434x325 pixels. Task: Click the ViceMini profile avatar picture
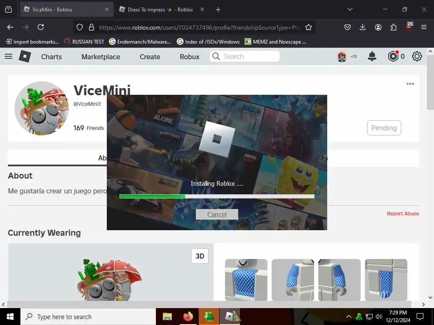click(42, 108)
